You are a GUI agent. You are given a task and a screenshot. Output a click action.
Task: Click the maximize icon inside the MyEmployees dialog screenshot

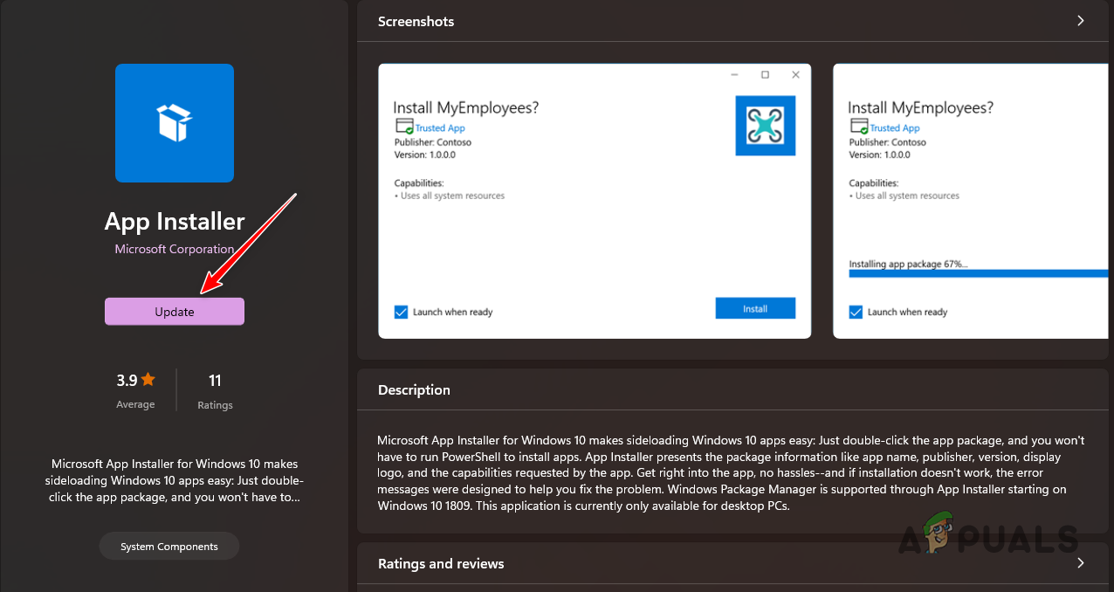(766, 75)
